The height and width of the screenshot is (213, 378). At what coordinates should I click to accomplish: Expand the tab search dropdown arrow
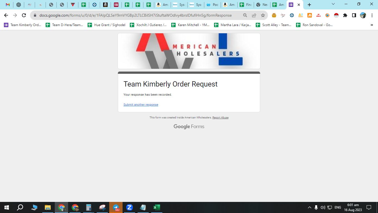pyautogui.click(x=333, y=4)
